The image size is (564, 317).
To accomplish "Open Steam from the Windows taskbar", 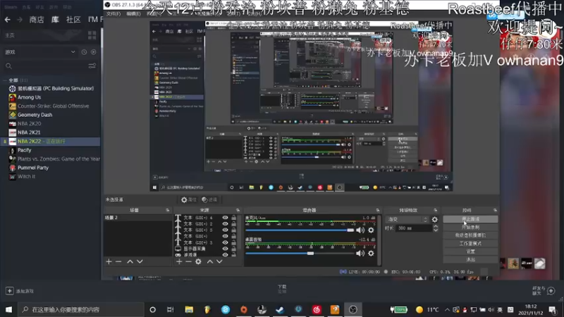I will (280, 309).
